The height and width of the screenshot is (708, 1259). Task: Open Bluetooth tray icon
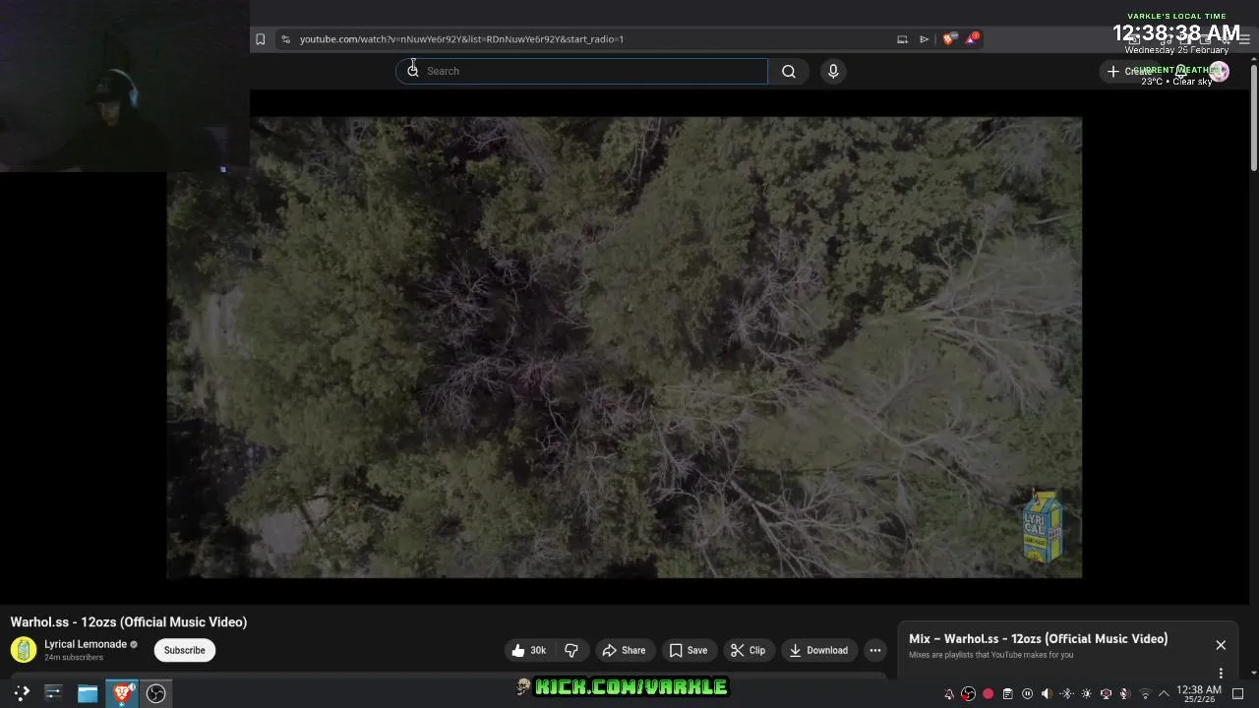point(1066,694)
